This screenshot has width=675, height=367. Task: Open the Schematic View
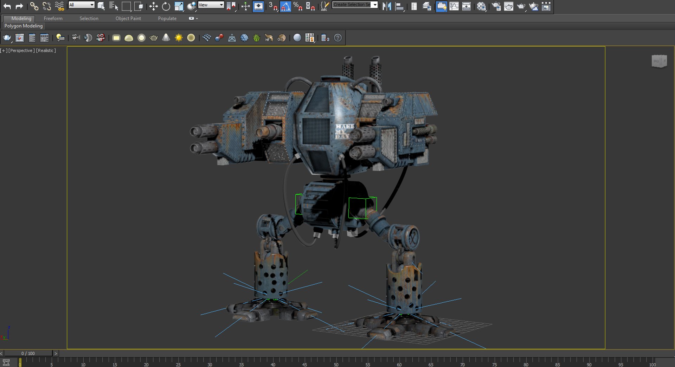467,6
